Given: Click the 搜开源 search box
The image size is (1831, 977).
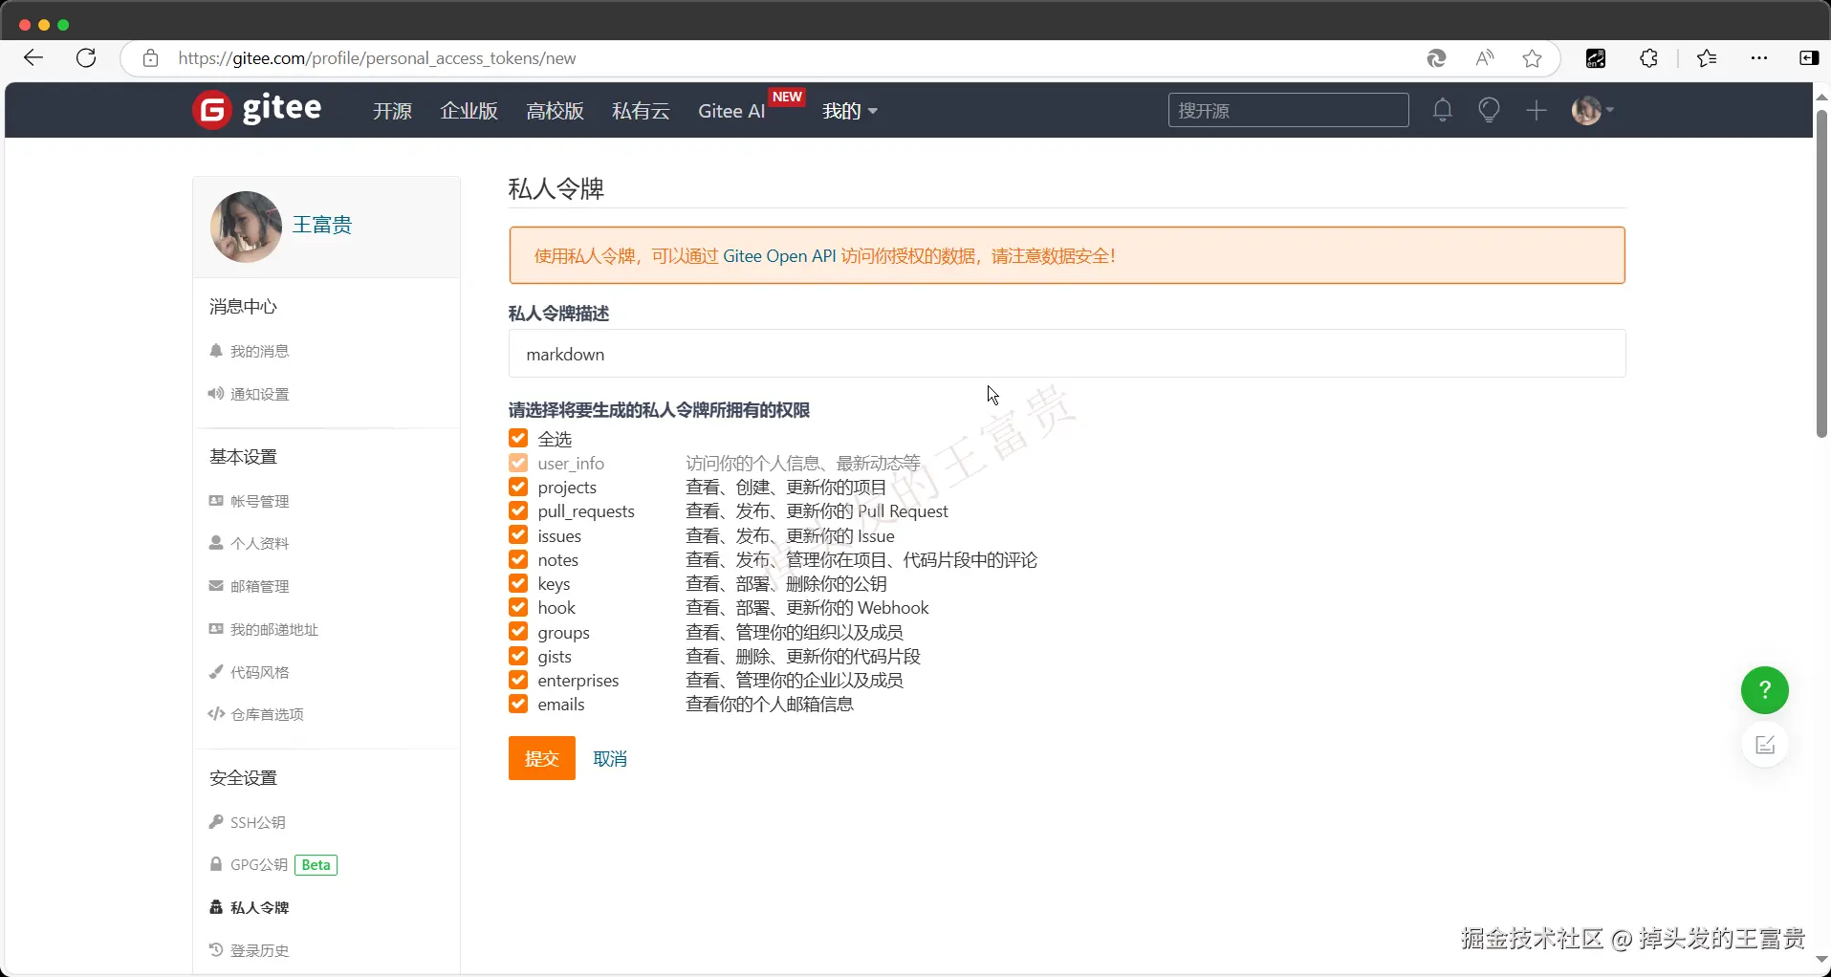Looking at the screenshot, I should (x=1288, y=110).
